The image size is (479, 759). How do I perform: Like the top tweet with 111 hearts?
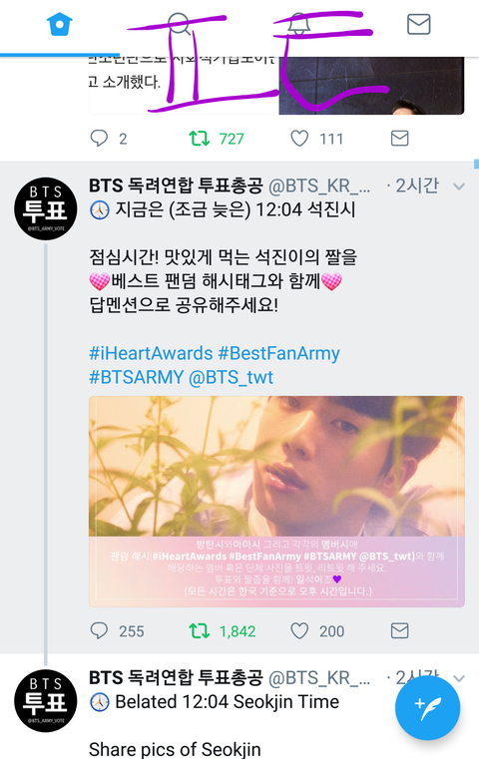(299, 139)
